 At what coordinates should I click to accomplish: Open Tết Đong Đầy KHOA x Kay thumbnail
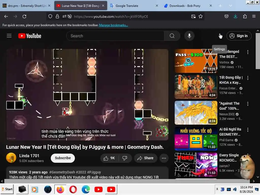pos(196,87)
